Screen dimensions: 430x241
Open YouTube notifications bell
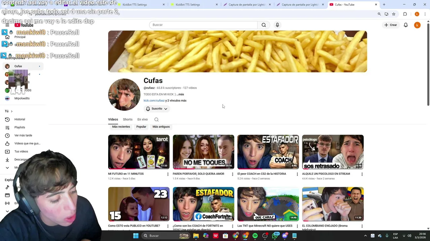pos(405,25)
